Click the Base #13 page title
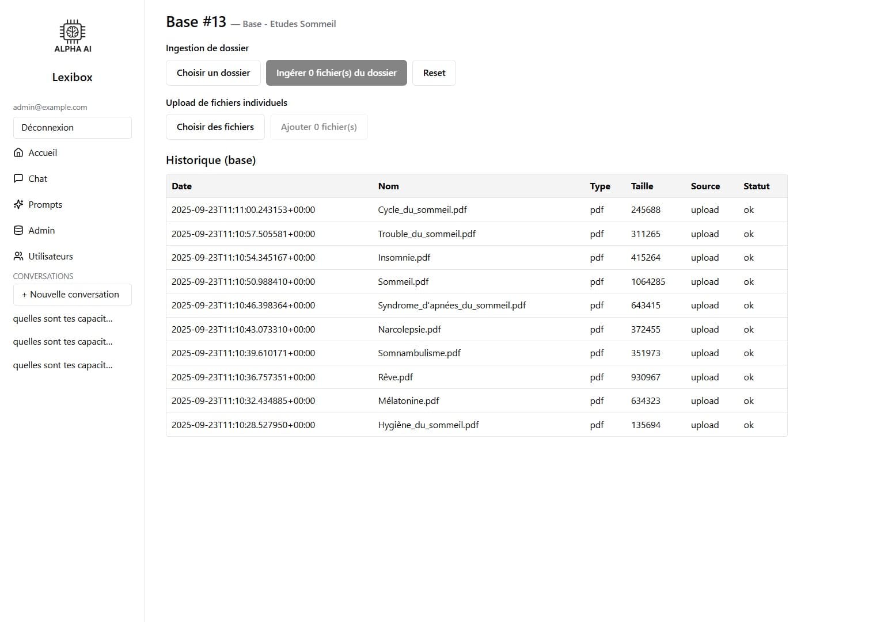The image size is (892, 622). (x=196, y=21)
